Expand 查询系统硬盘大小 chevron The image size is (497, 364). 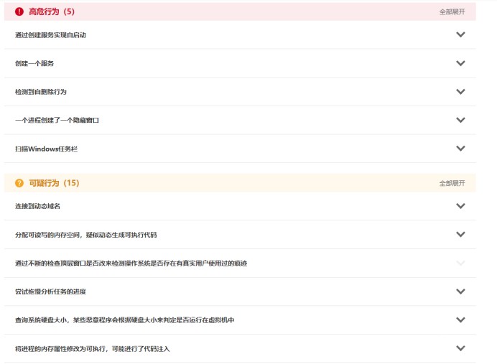click(460, 319)
